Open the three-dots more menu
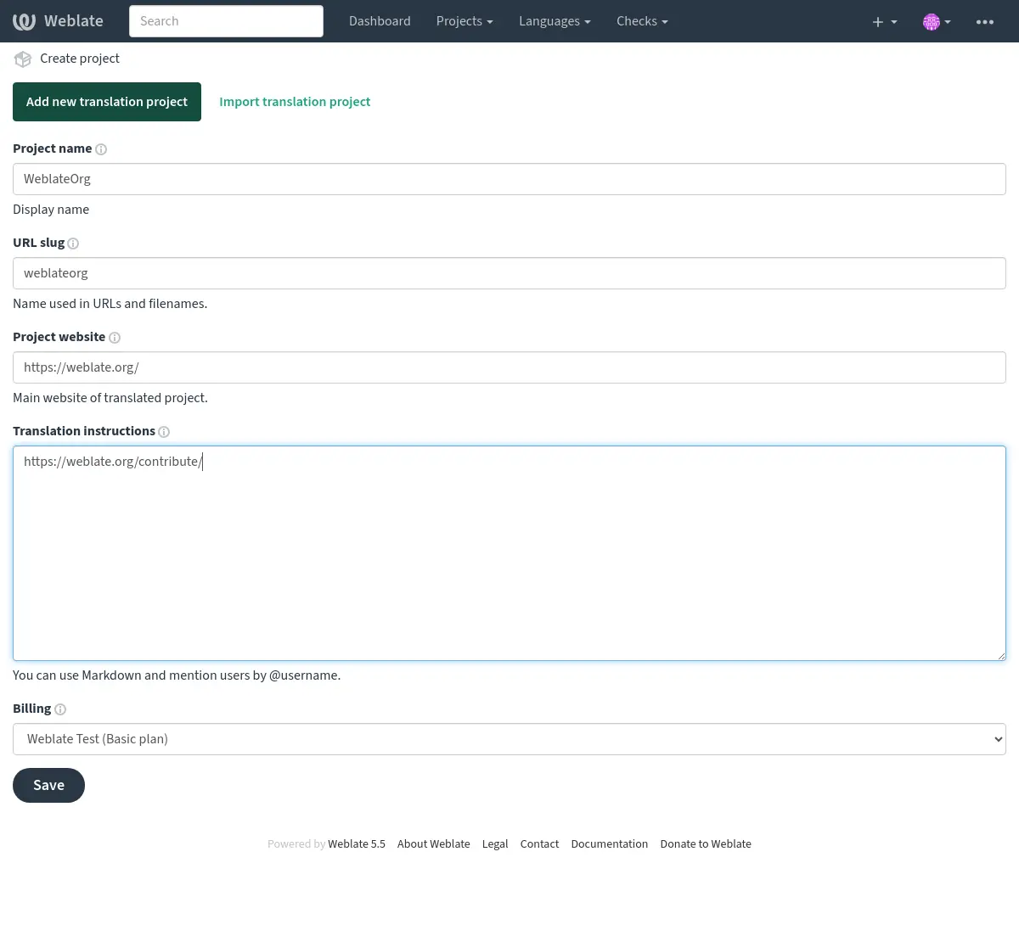 pyautogui.click(x=985, y=21)
